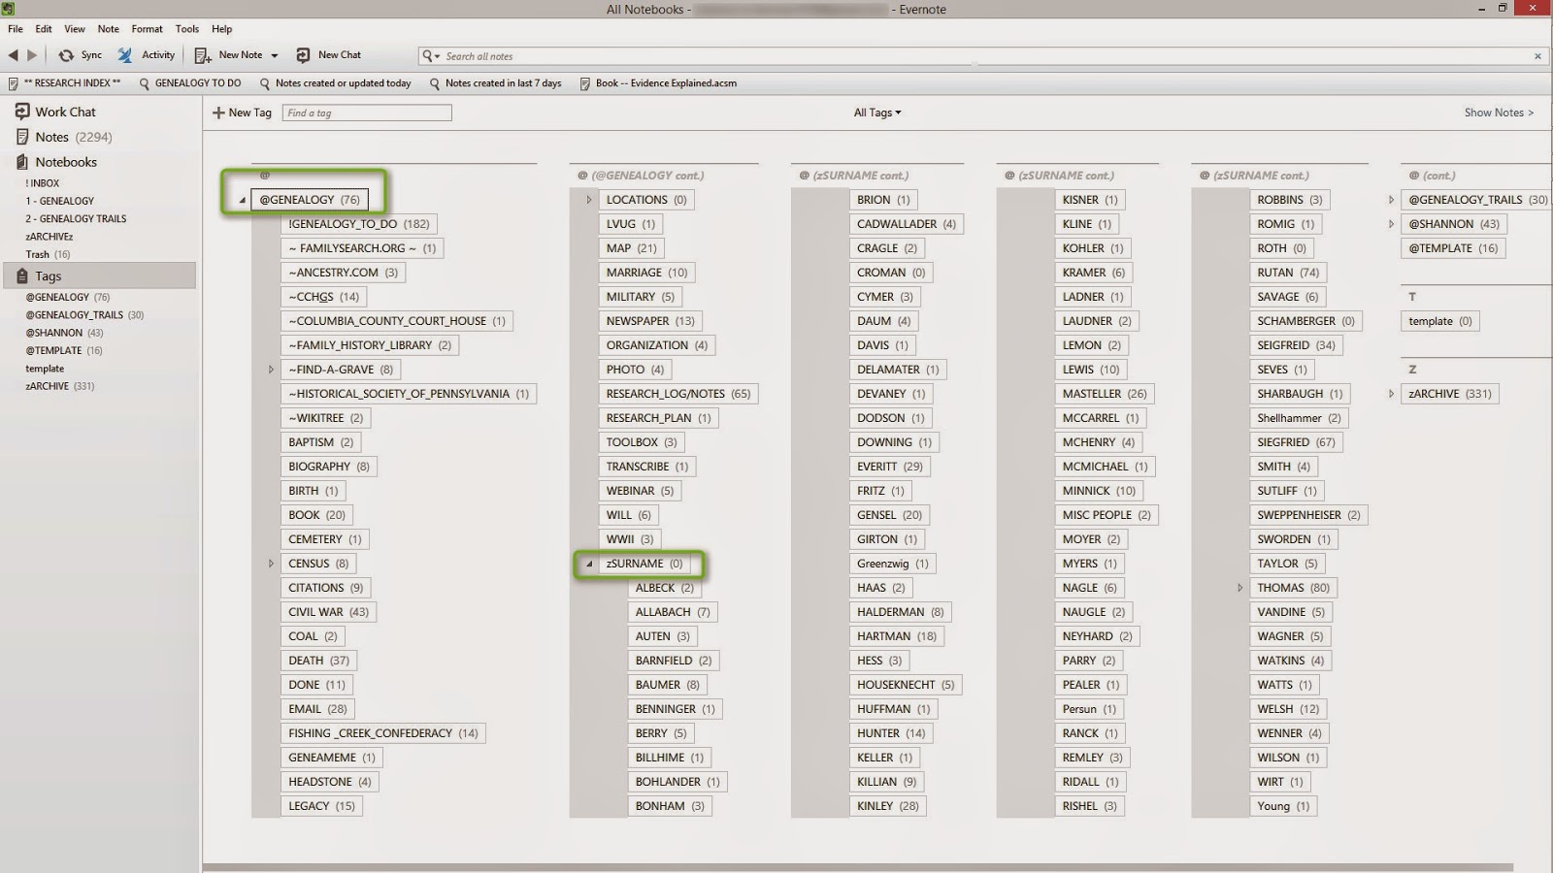Click the Evernote app icon in the title bar

8,9
